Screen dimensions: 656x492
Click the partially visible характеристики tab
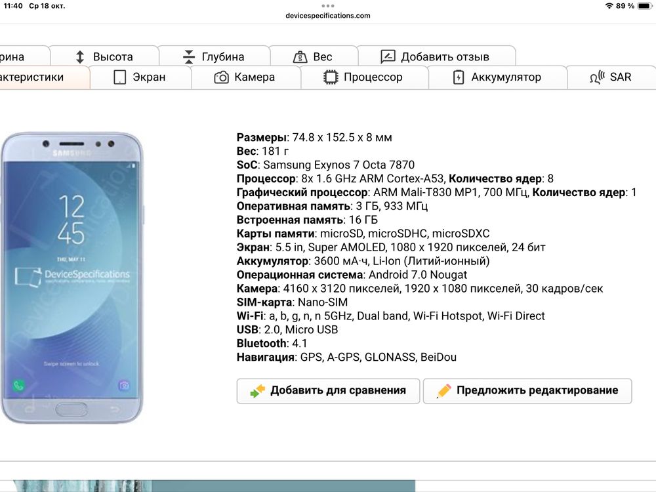(x=44, y=77)
